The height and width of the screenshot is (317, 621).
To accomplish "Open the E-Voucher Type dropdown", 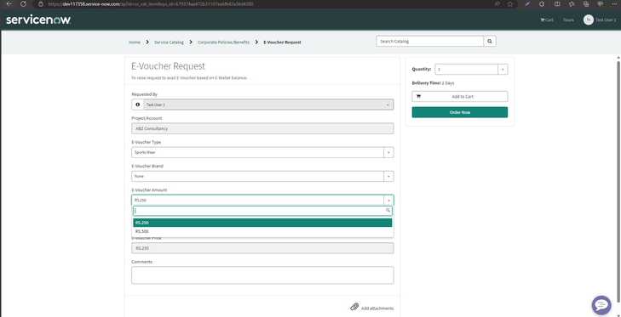I will 262,152.
